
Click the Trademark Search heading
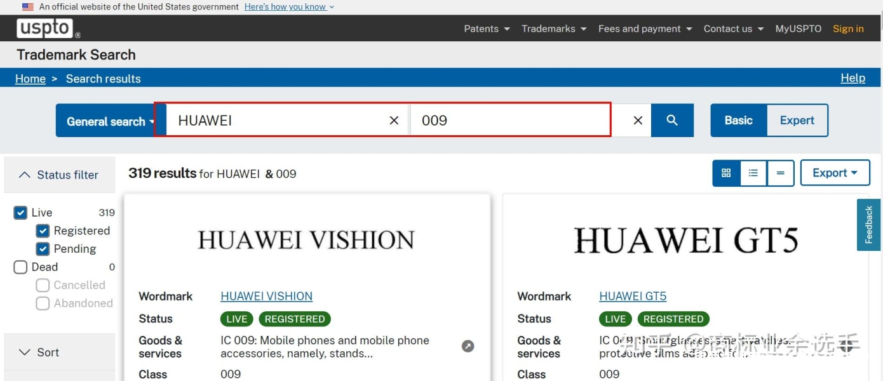tap(76, 55)
